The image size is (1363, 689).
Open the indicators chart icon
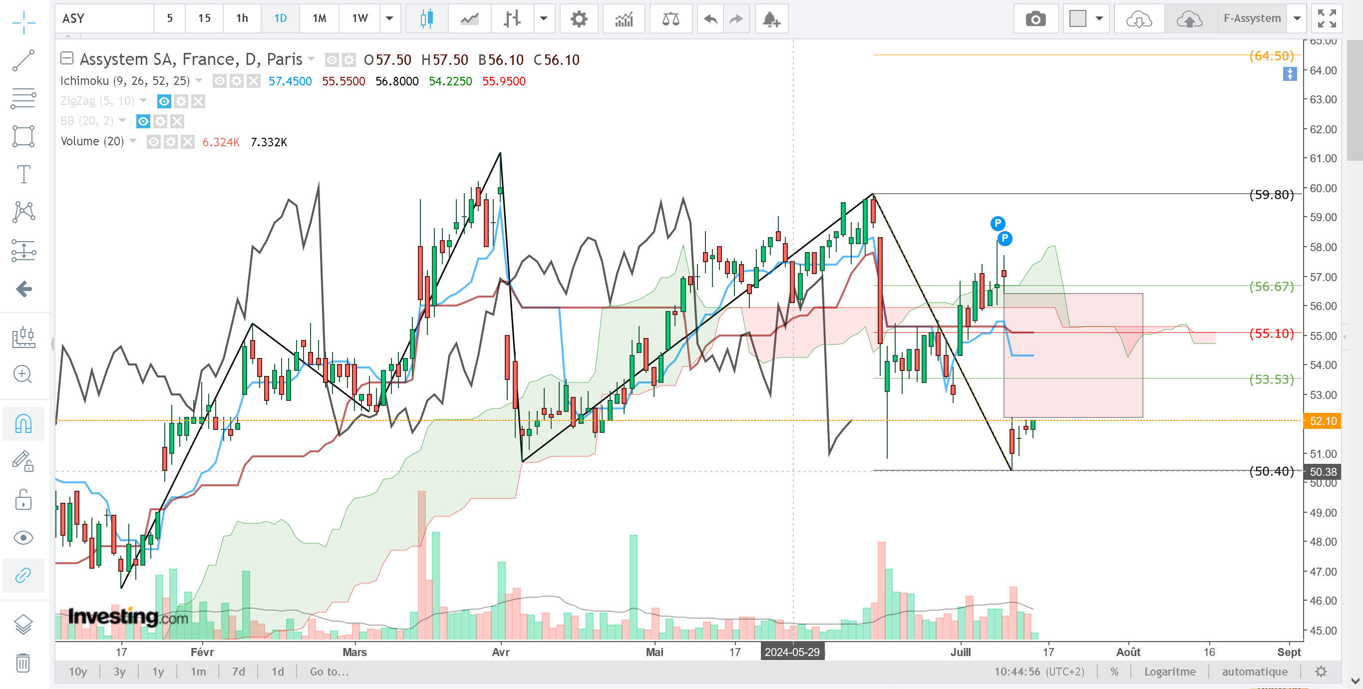point(624,19)
